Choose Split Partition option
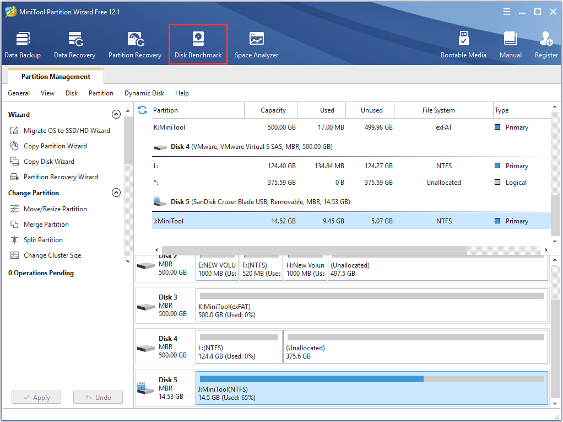This screenshot has height=422, width=563. 43,240
